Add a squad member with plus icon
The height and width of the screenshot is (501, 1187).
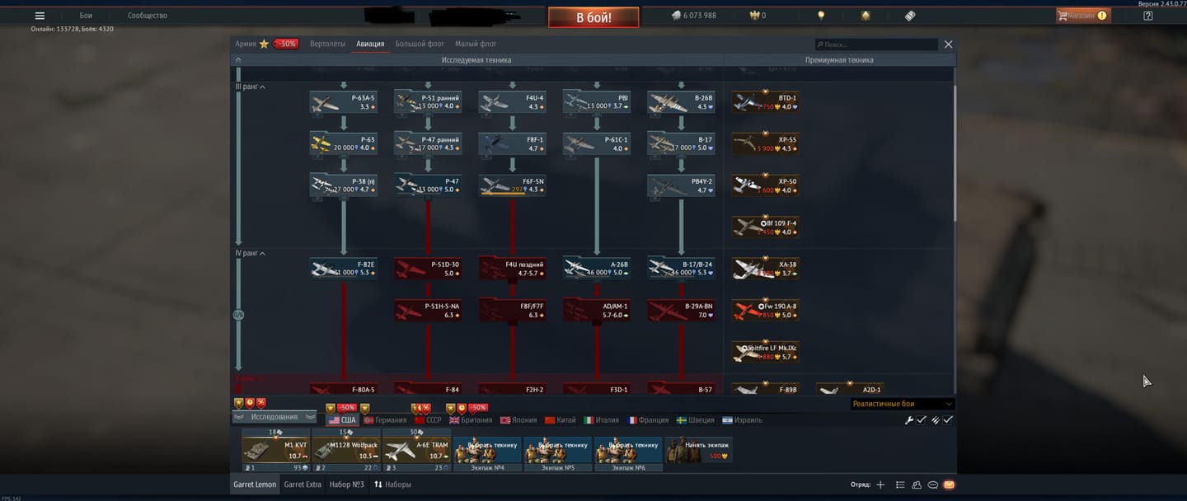[x=880, y=485]
